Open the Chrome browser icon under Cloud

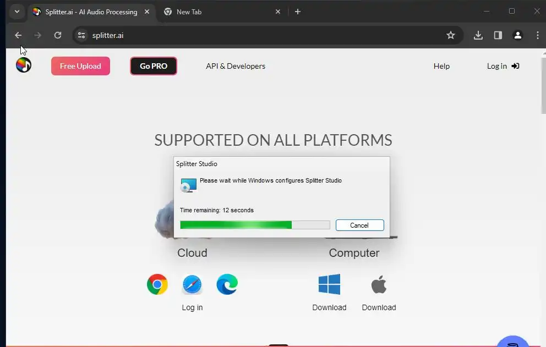(x=157, y=284)
